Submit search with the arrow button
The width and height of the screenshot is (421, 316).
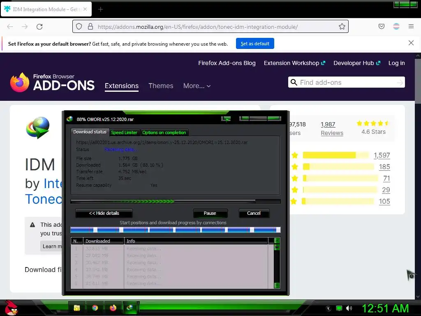[x=400, y=82]
